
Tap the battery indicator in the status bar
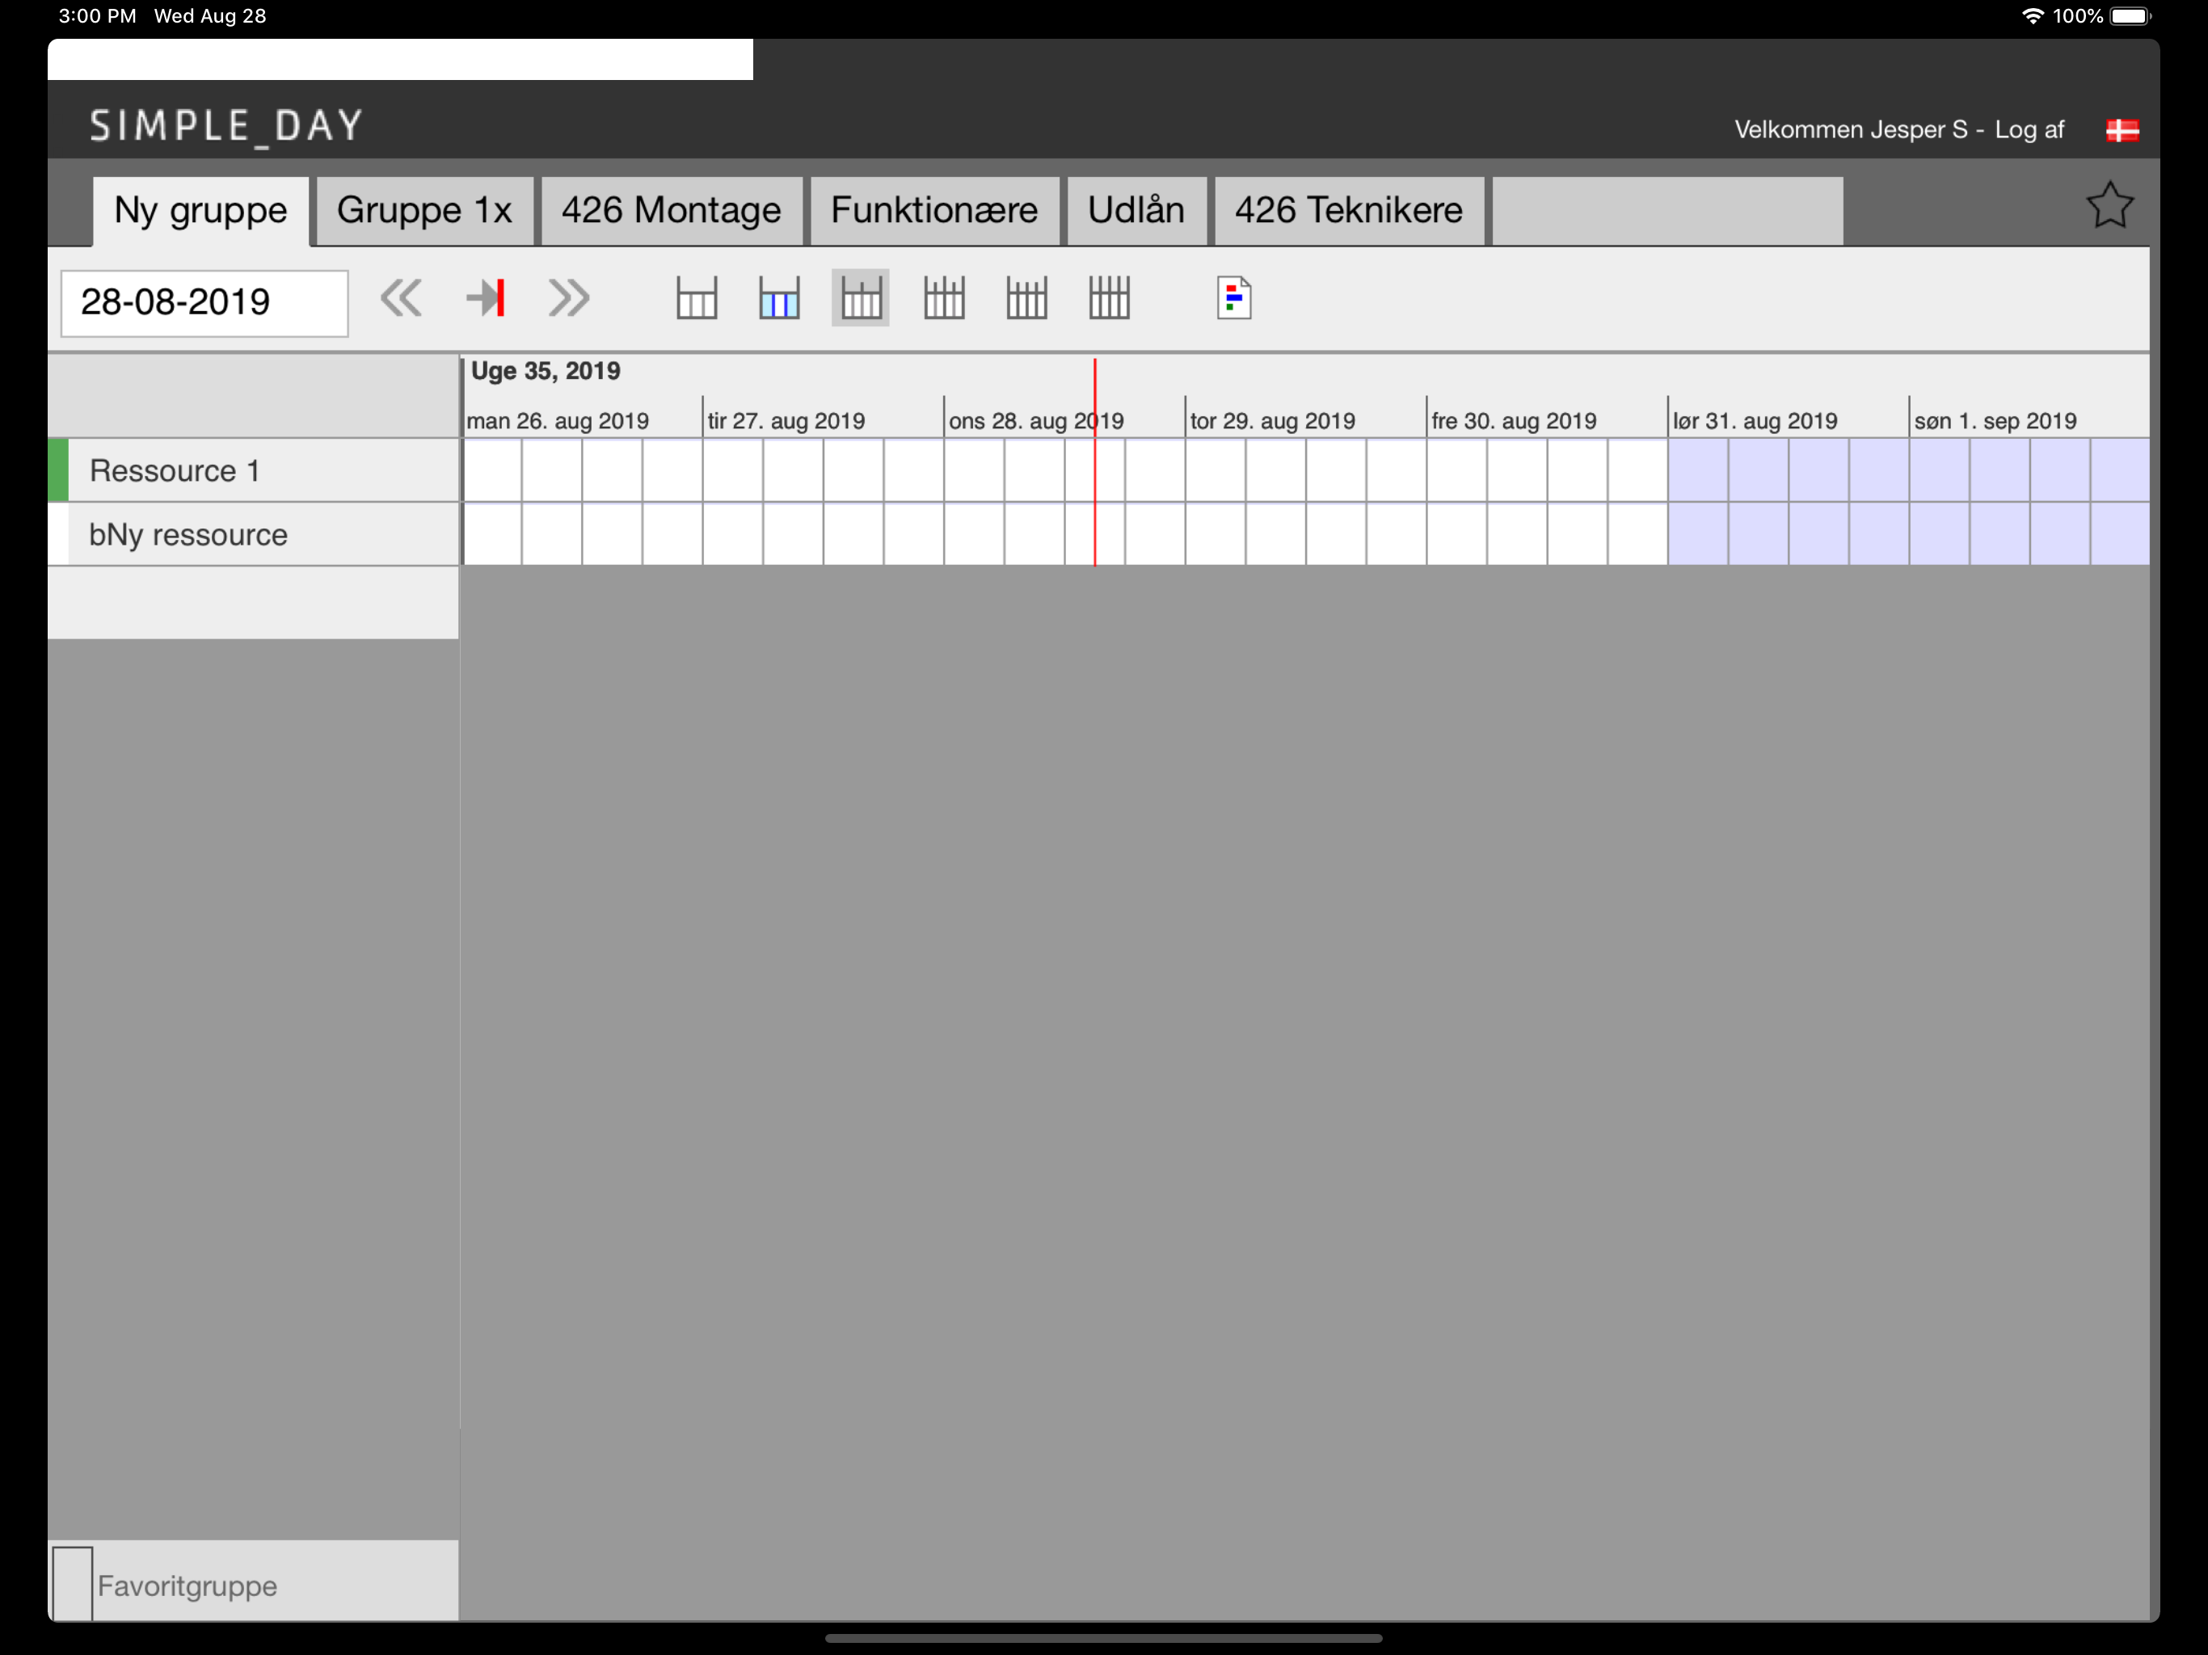pyautogui.click(x=2130, y=16)
